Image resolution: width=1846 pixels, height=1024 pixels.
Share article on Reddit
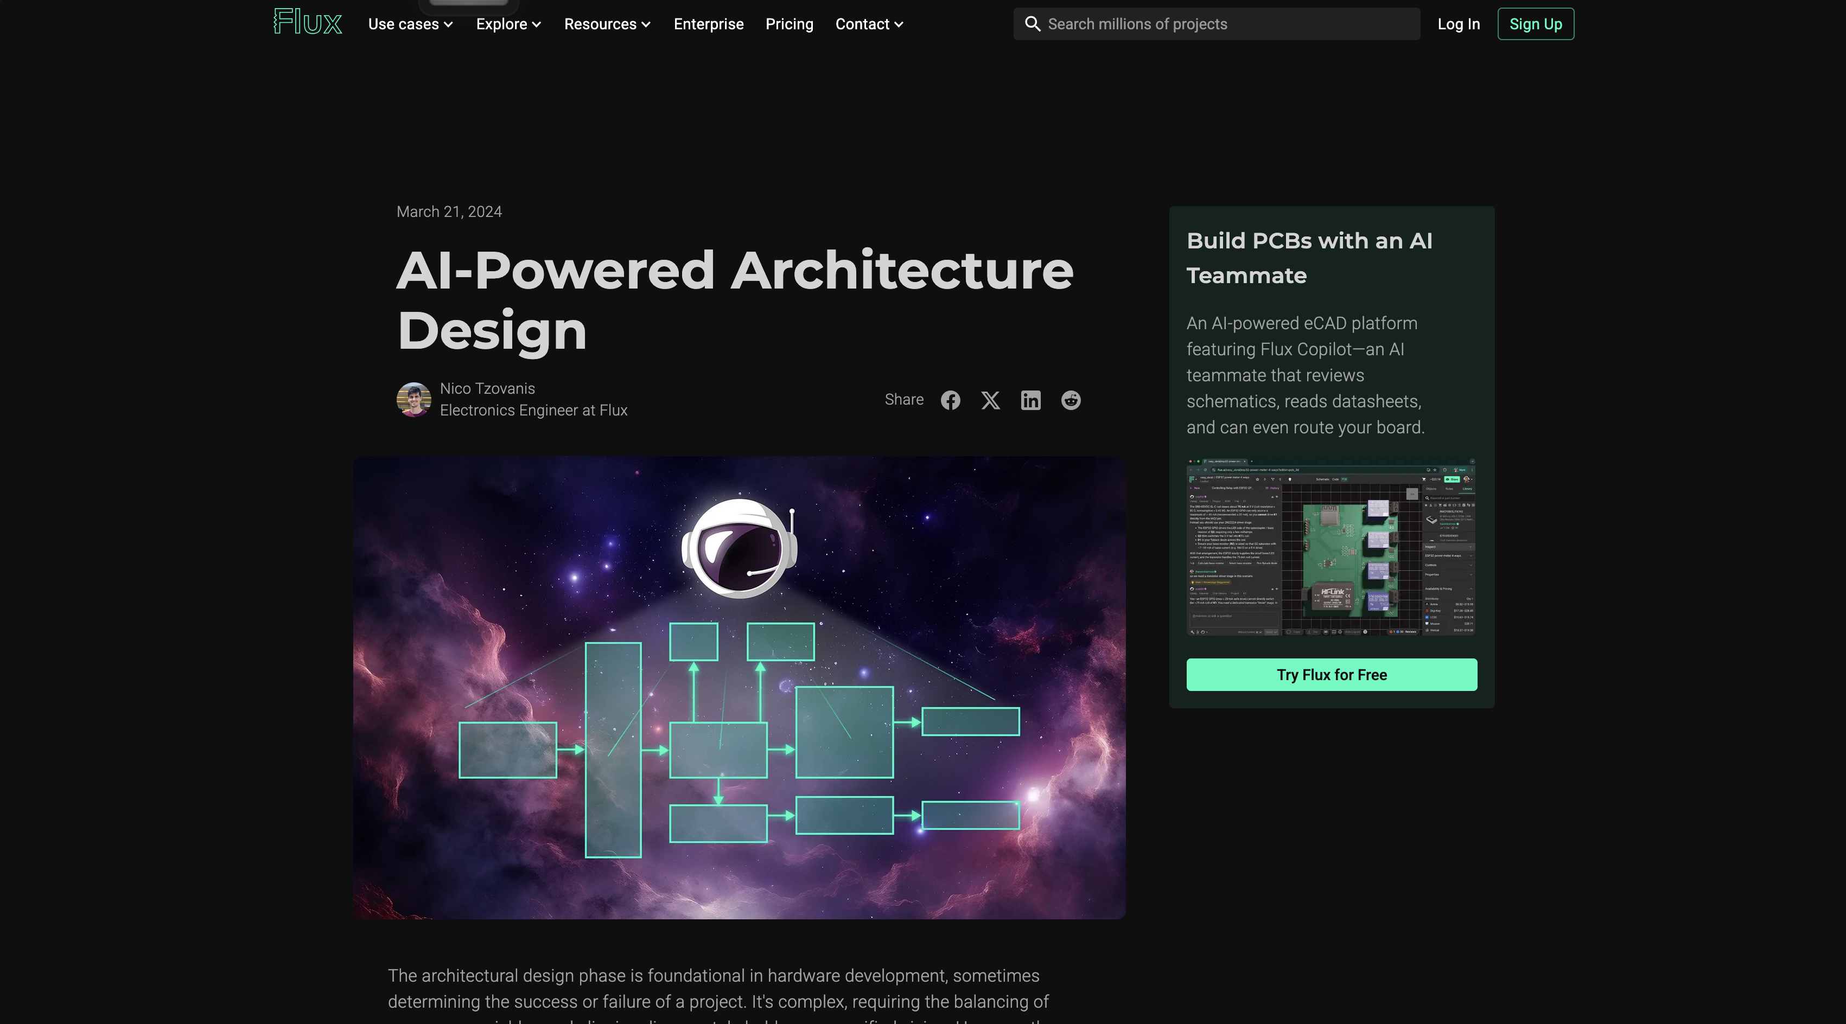coord(1071,400)
